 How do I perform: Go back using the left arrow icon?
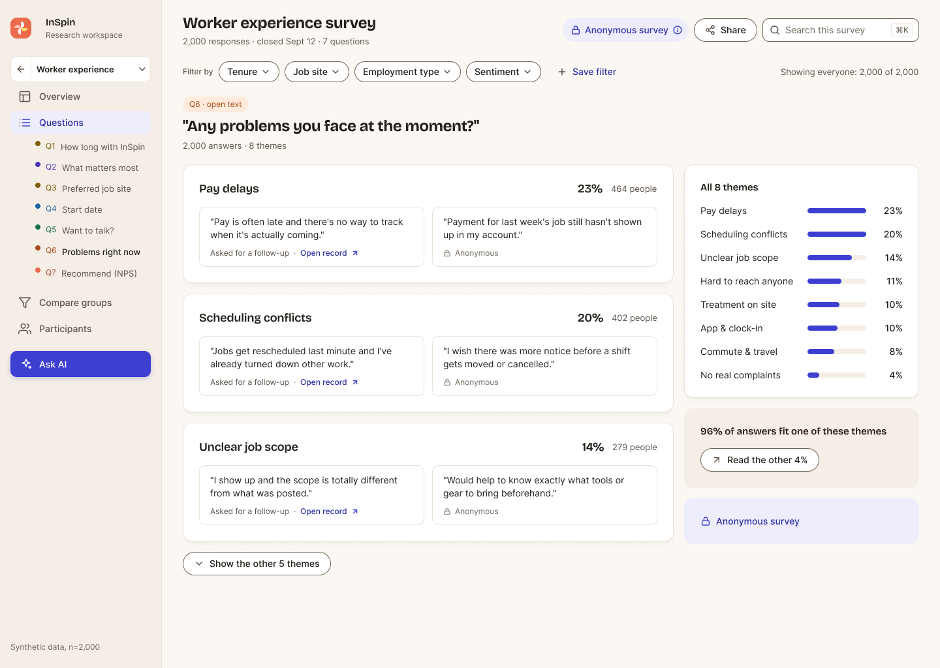coord(21,69)
